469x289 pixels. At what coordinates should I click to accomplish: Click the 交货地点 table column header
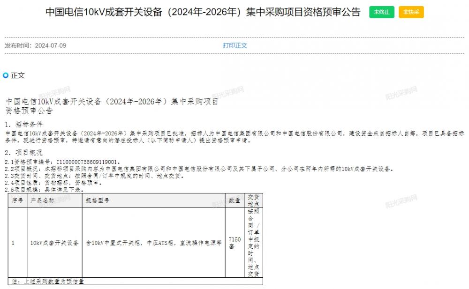point(253,200)
